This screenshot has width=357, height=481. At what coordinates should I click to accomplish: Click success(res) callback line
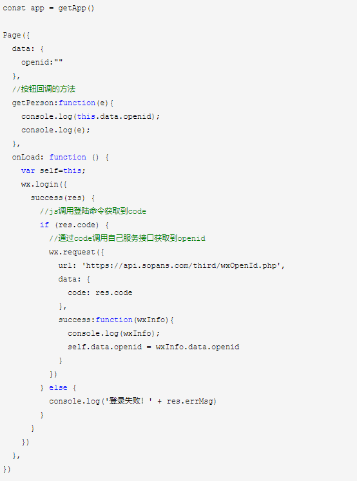pyautogui.click(x=63, y=198)
